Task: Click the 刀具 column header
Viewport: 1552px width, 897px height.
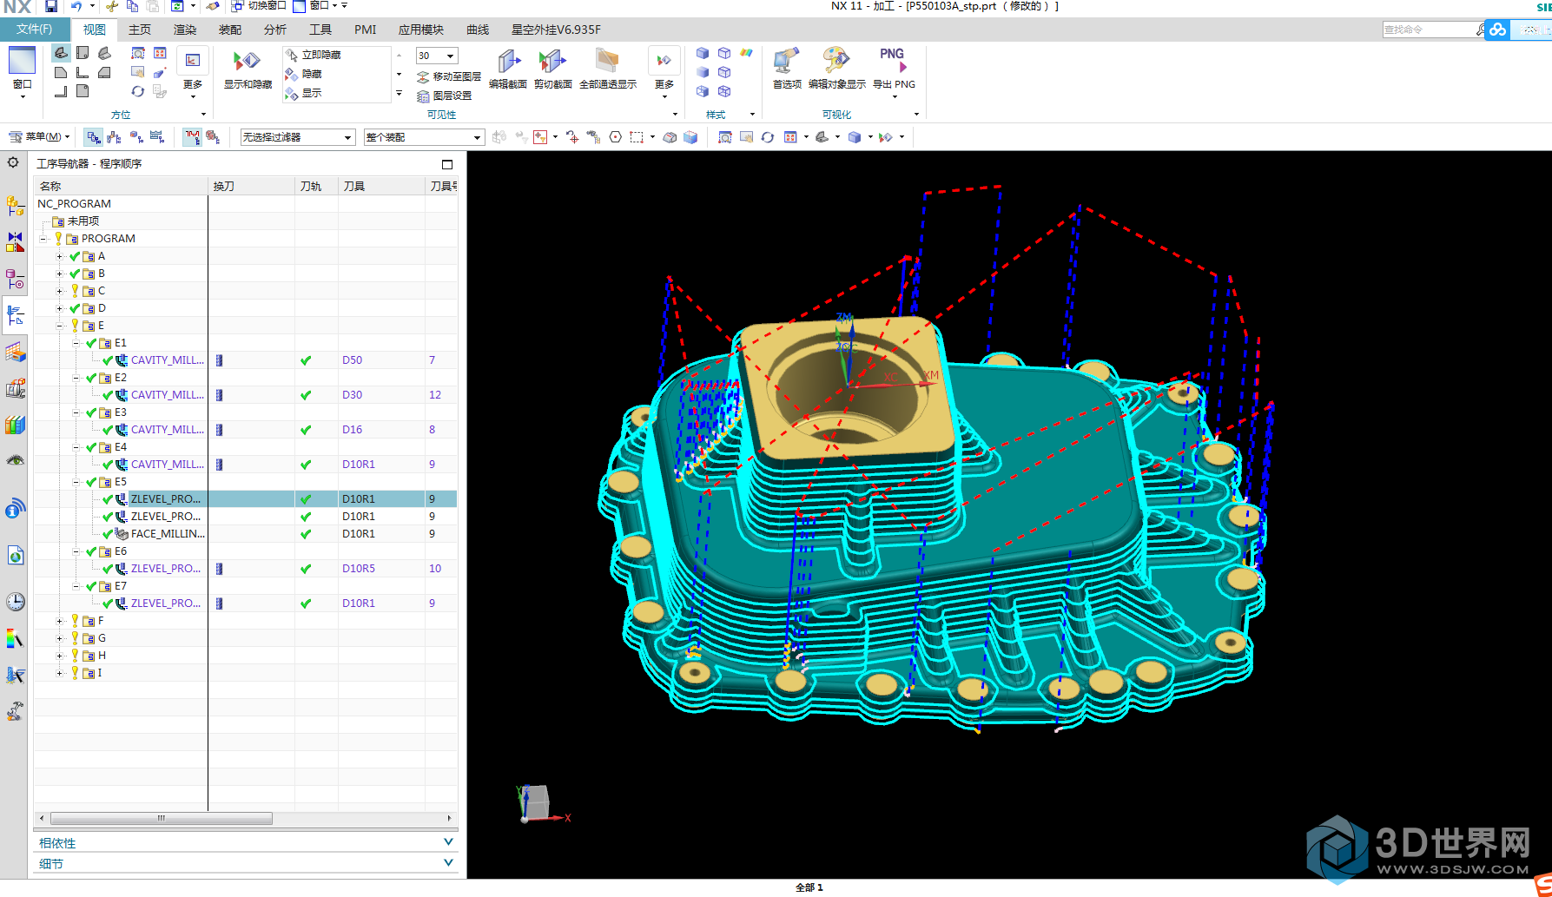Action: tap(381, 186)
